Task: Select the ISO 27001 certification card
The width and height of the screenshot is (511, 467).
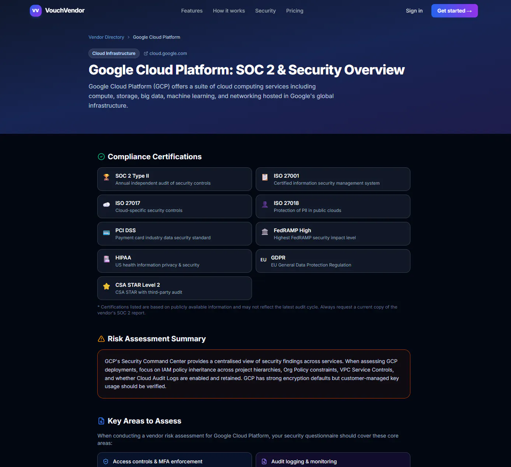Action: [x=333, y=179]
